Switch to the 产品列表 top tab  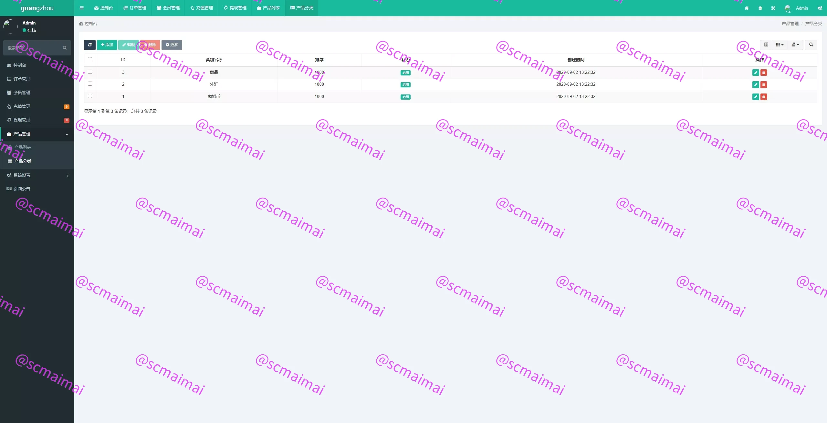click(x=268, y=8)
